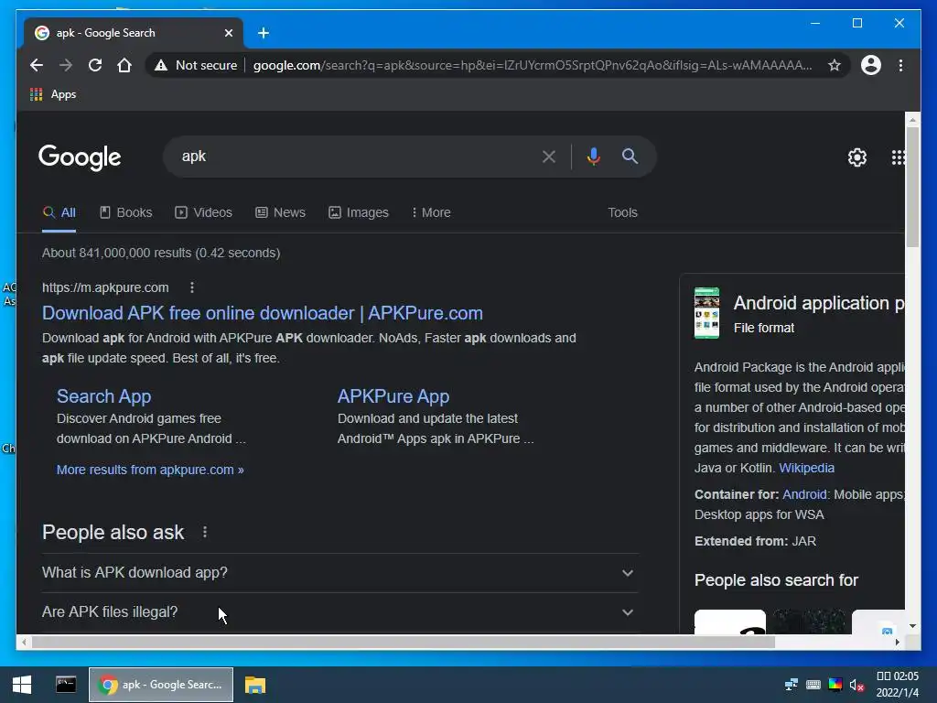
Task: Click the Chrome taskbar button apk - Google Search
Action: (161, 685)
